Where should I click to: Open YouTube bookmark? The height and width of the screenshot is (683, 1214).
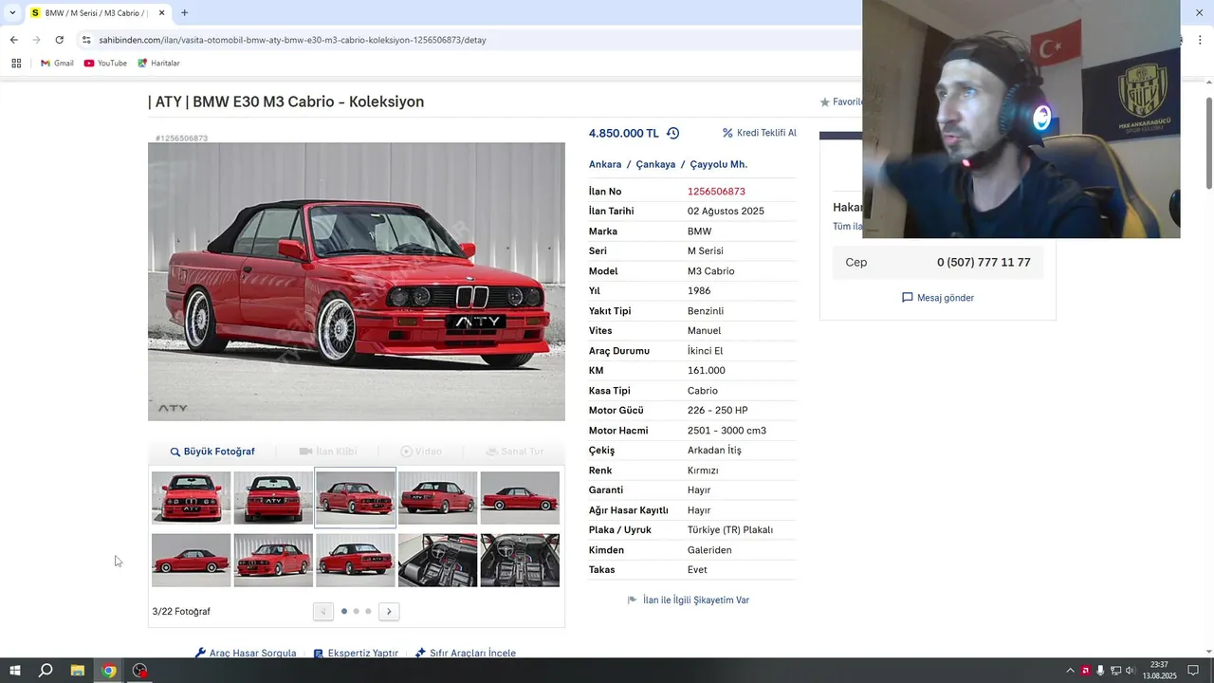tap(105, 64)
